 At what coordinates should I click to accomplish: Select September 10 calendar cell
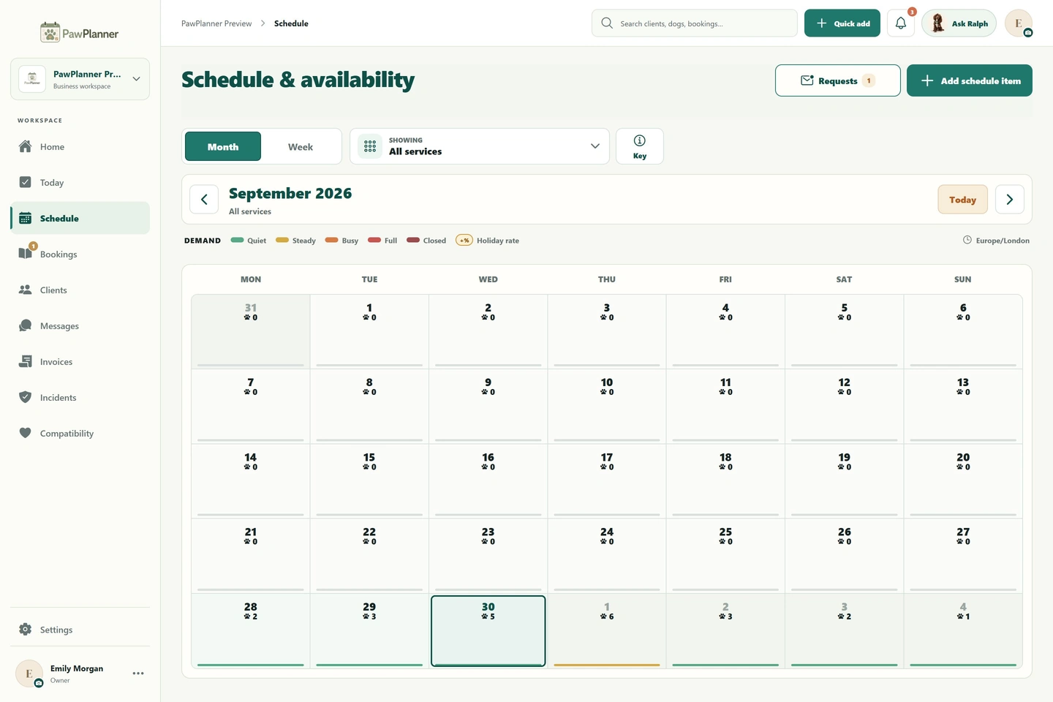(x=607, y=406)
